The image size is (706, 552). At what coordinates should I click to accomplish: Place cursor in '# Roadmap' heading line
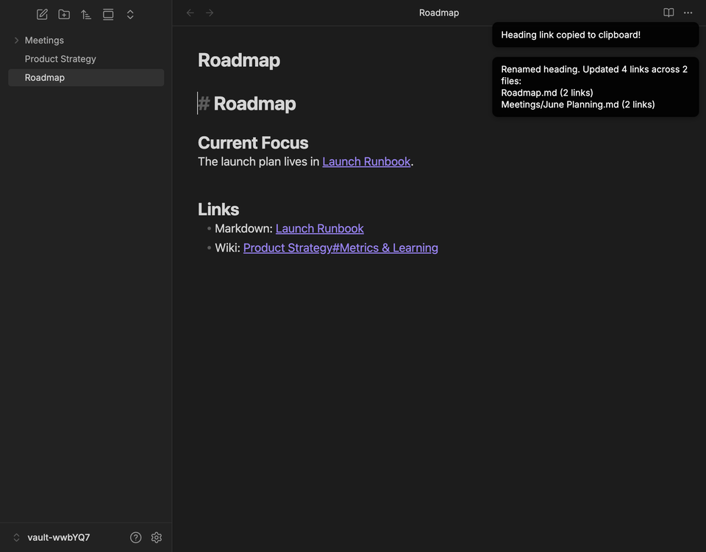pos(247,104)
